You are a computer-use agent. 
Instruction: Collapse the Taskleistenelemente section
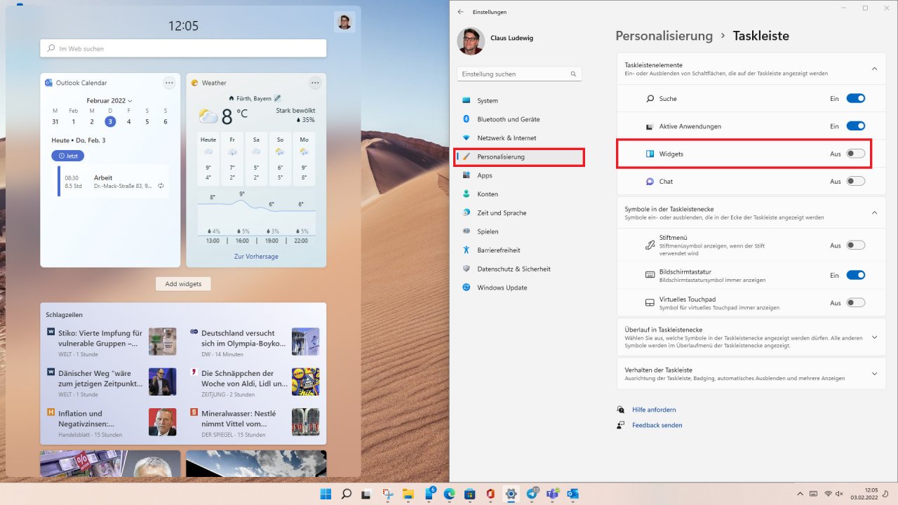point(874,69)
